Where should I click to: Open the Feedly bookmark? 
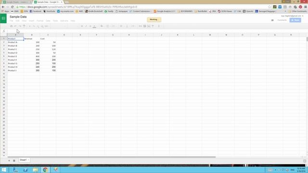109,12
